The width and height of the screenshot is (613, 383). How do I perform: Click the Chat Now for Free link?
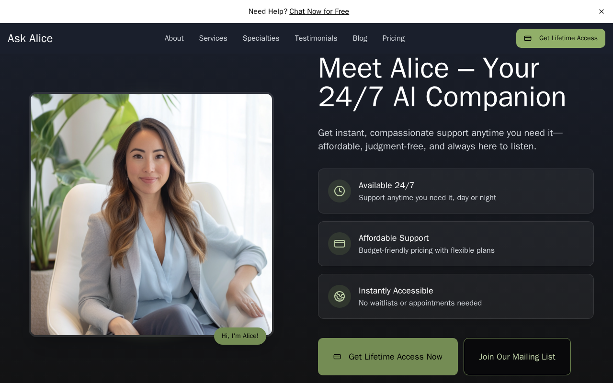(x=319, y=11)
